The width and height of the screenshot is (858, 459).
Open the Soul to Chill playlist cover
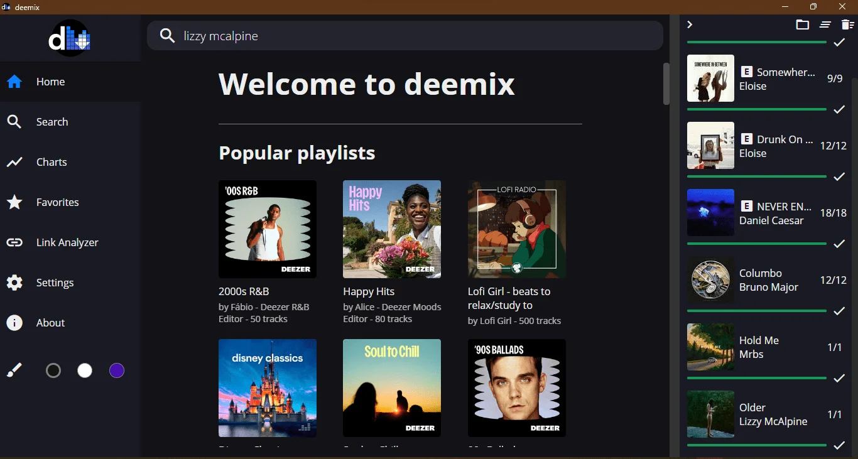392,388
